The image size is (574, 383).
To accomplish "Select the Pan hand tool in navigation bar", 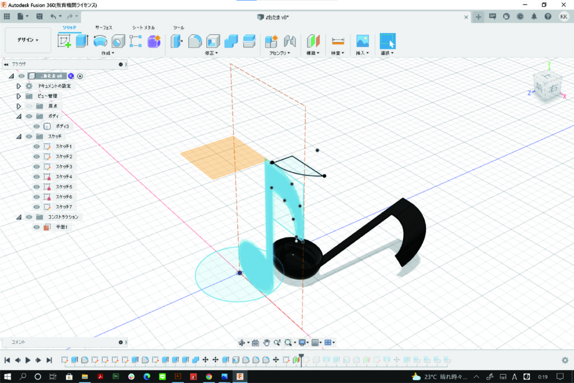I will tap(267, 343).
